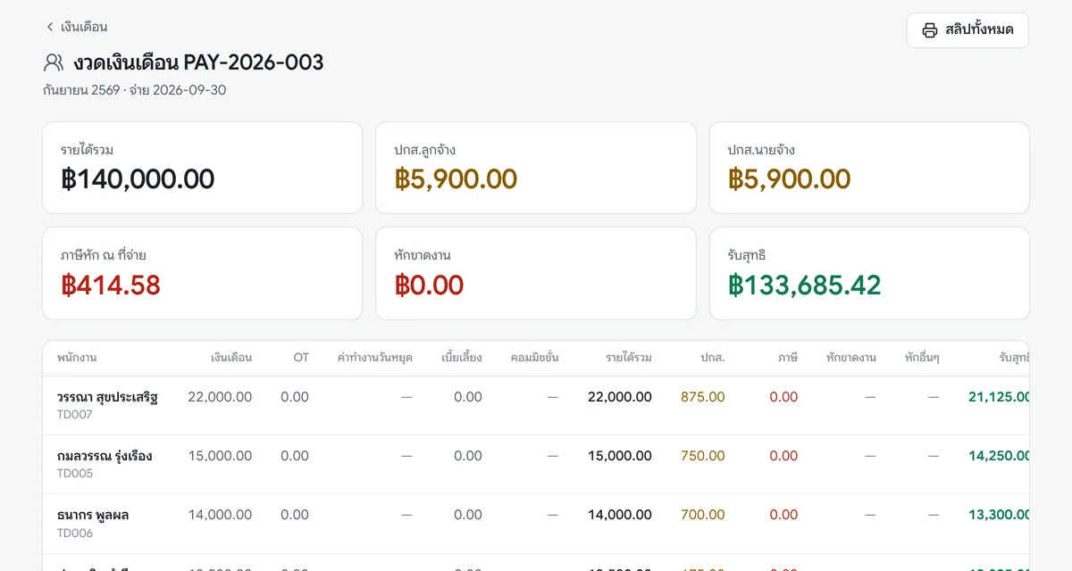The image size is (1072, 571).
Task: Click the bold รายได้รวม value 15,000.00 for กมลวรรณ
Action: click(620, 456)
